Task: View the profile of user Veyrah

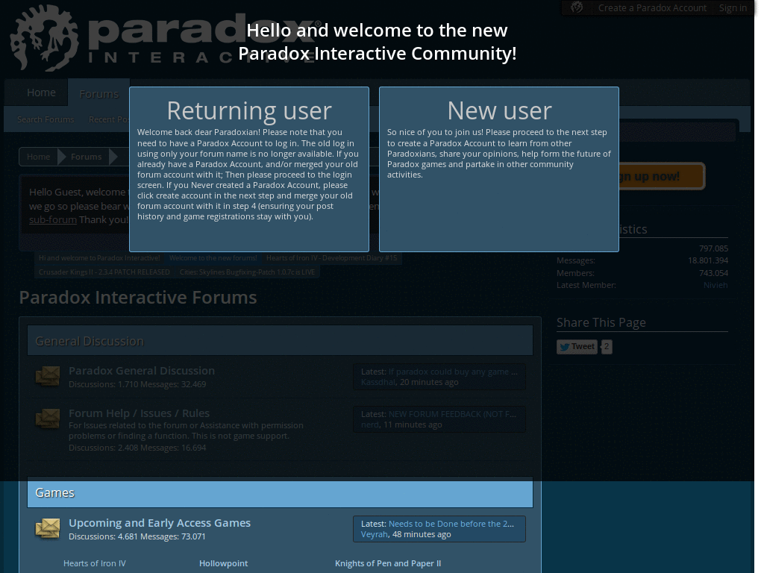Action: tap(375, 534)
